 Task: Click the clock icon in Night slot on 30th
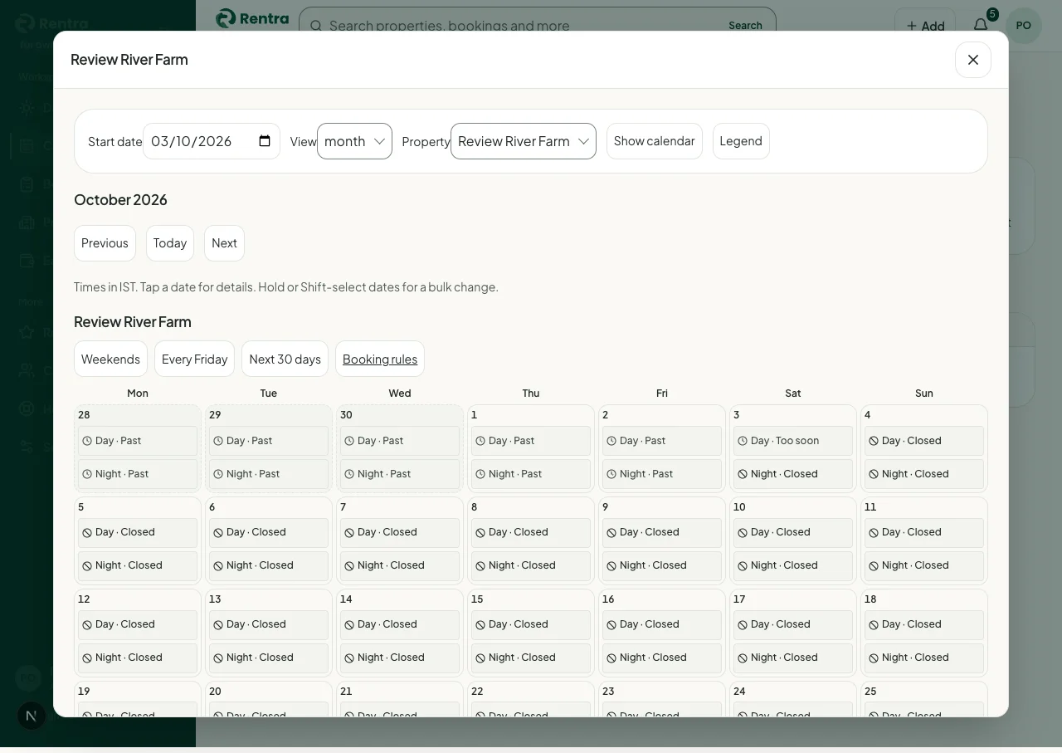pyautogui.click(x=349, y=474)
